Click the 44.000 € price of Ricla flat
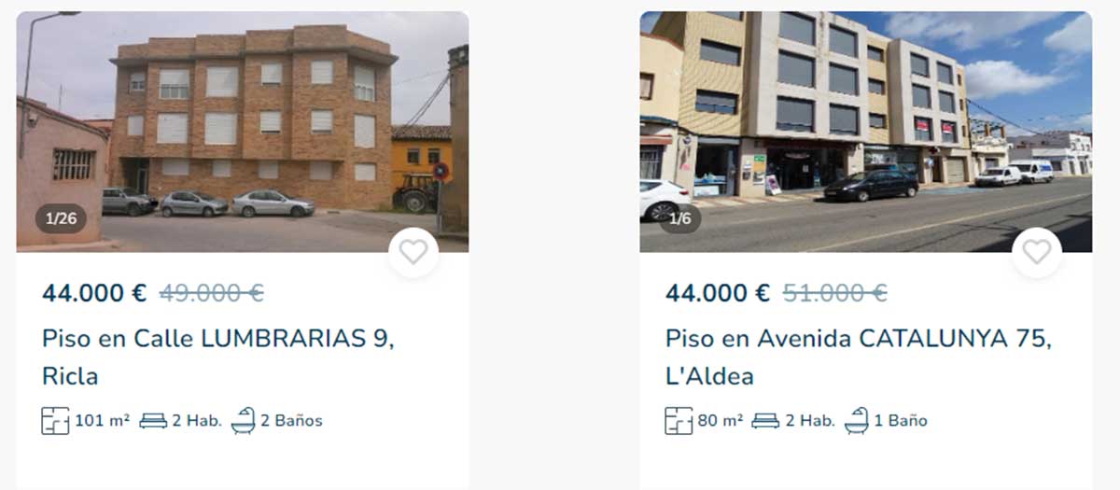The width and height of the screenshot is (1120, 490). (94, 293)
